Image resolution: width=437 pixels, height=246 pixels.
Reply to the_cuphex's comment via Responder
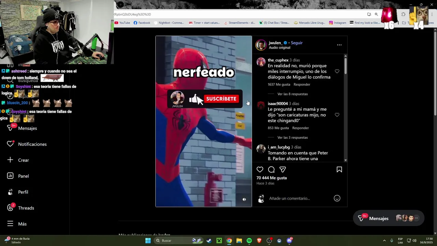pyautogui.click(x=302, y=84)
